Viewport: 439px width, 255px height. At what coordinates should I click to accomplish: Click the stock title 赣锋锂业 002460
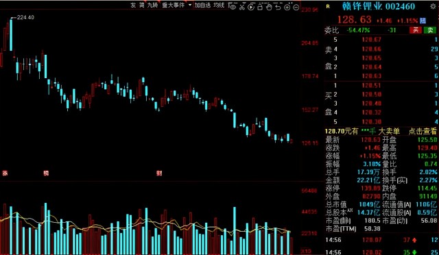tap(379, 6)
